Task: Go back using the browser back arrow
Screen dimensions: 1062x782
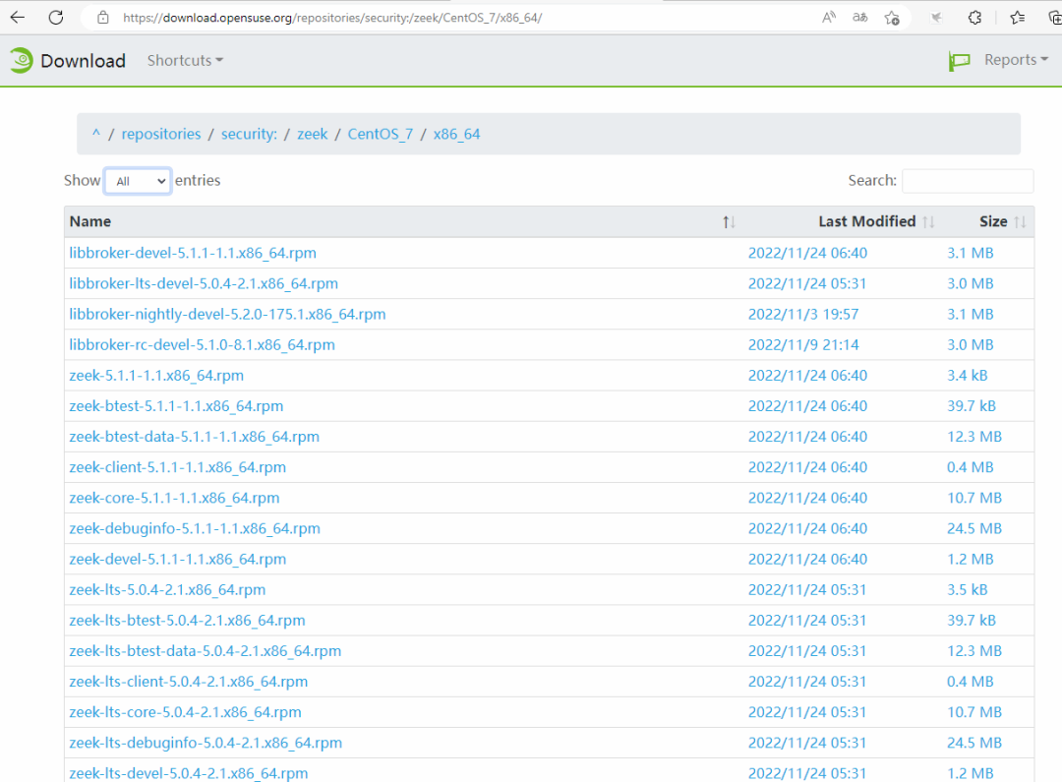Action: coord(18,18)
